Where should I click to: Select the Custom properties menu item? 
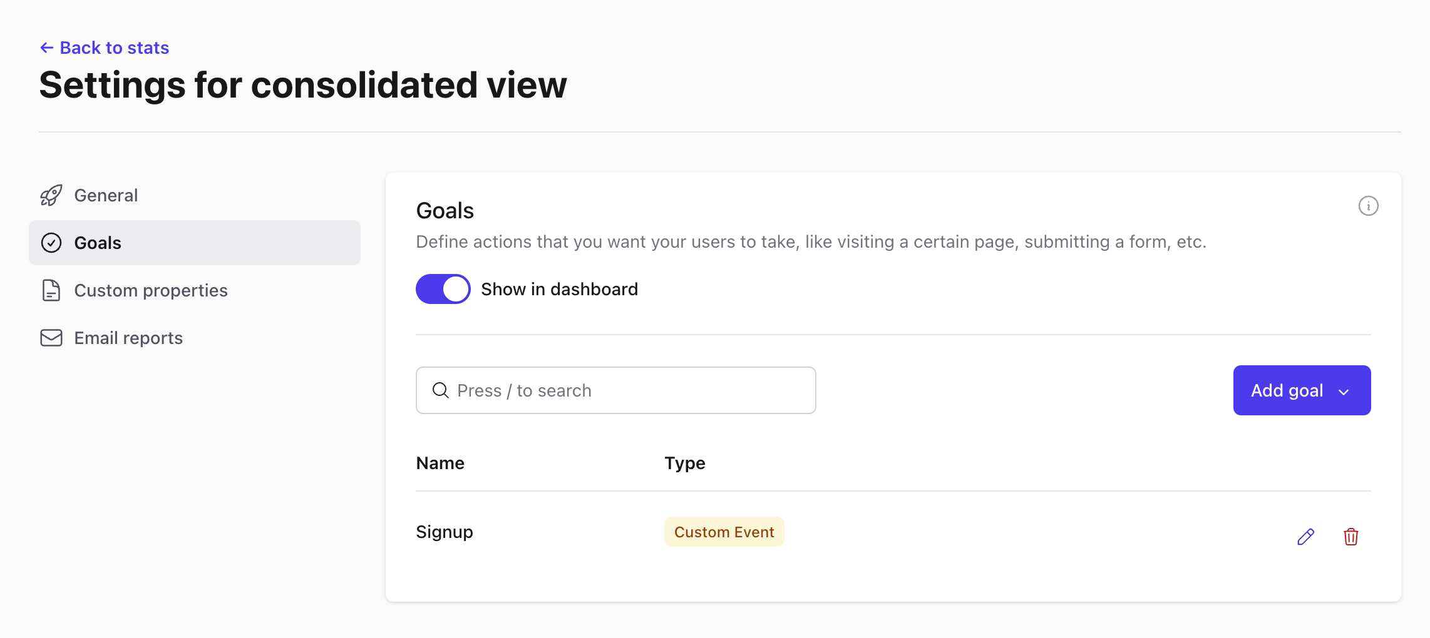[151, 290]
